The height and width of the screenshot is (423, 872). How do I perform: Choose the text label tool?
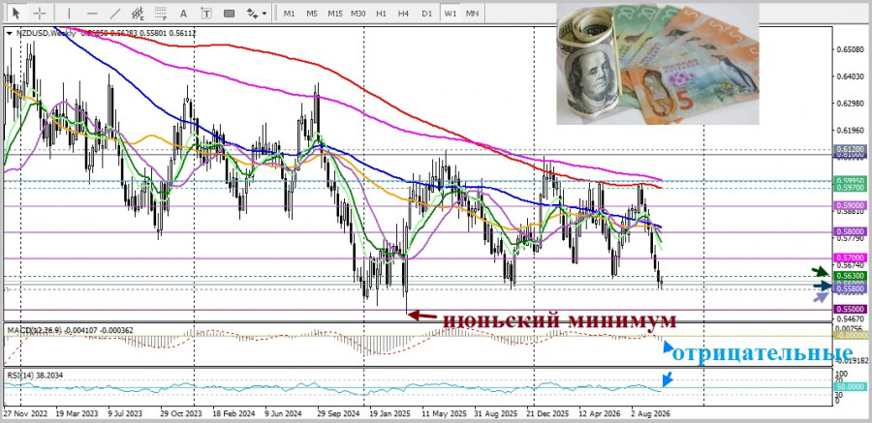coord(206,13)
